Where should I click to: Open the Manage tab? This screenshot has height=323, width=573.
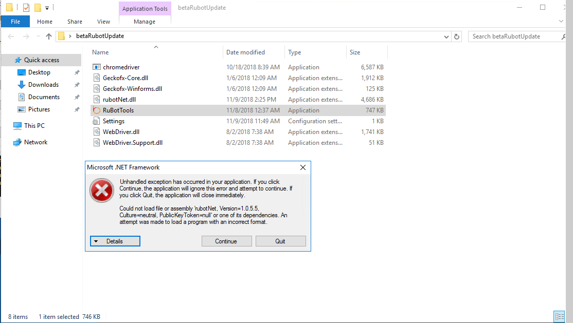145,22
